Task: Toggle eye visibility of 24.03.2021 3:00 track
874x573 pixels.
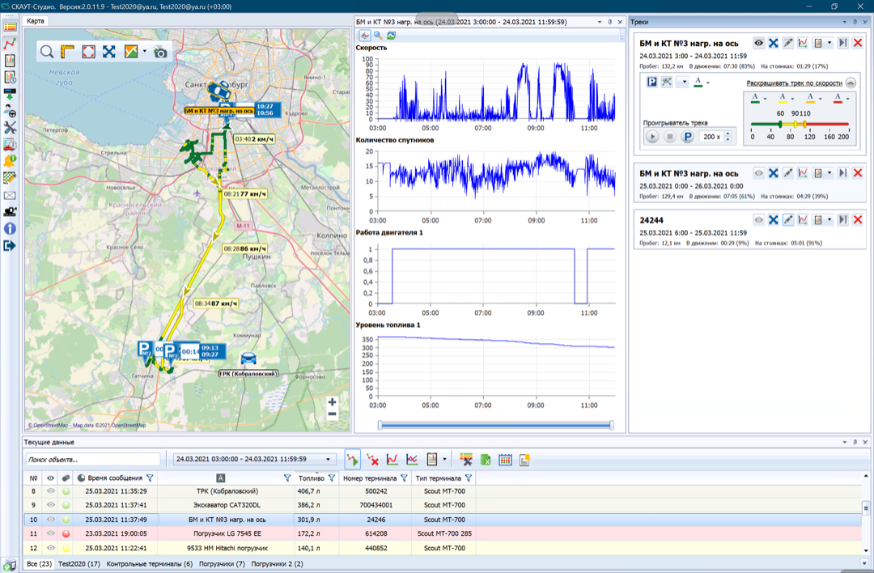Action: pos(758,43)
